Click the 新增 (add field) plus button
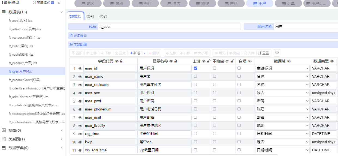This screenshot has width=338, height=156. point(135,53)
